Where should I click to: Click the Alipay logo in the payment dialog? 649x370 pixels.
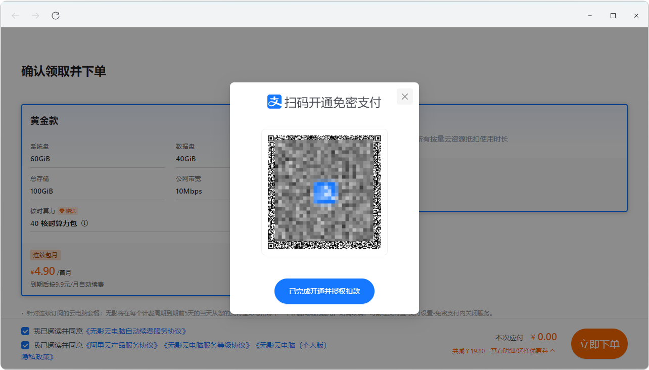[273, 102]
